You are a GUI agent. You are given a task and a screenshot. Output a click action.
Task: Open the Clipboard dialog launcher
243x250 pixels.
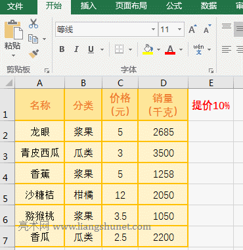[x=47, y=70]
